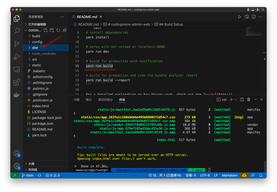Expand the 大纲 outline section
Screen dimensions: 277x192
46,164
